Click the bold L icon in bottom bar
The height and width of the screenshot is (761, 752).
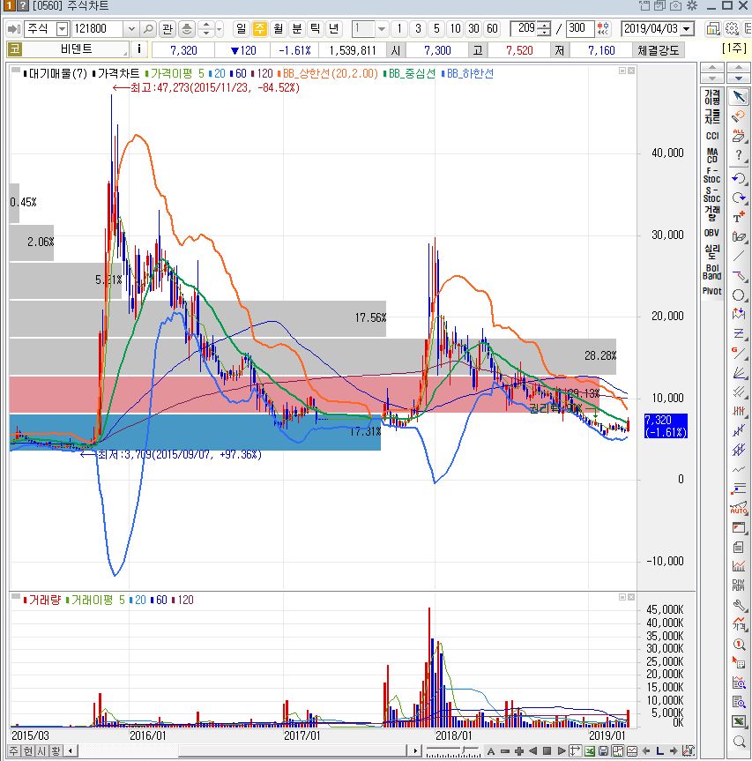tap(659, 750)
